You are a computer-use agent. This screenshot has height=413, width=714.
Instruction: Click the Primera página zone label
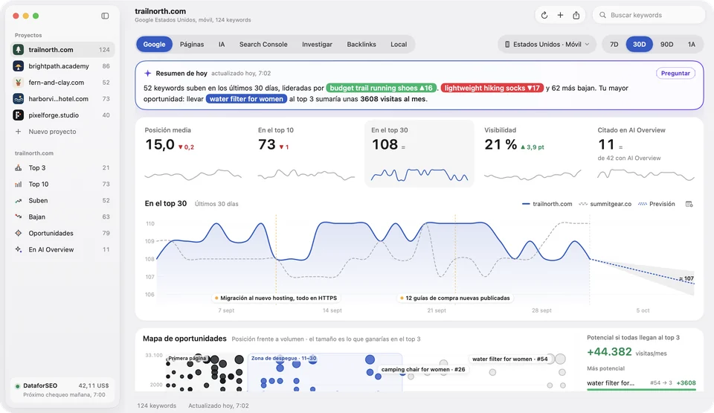pyautogui.click(x=187, y=358)
